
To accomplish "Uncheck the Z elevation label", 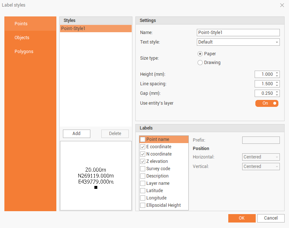I will pyautogui.click(x=143, y=161).
